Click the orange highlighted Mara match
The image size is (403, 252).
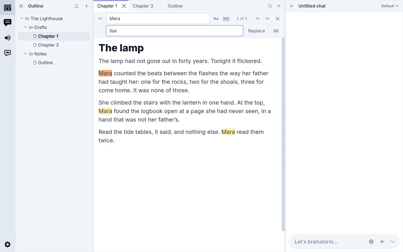coord(105,73)
